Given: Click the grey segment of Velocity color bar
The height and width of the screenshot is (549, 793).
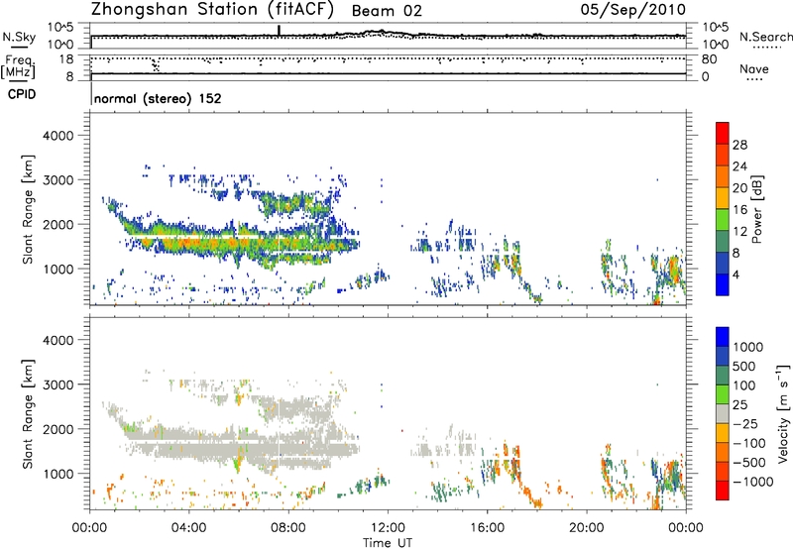Looking at the screenshot, I should pyautogui.click(x=723, y=414).
